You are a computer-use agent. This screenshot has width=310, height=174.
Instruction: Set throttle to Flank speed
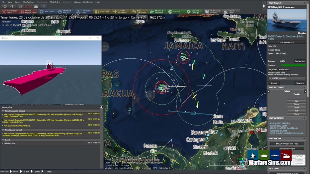(x=296, y=114)
